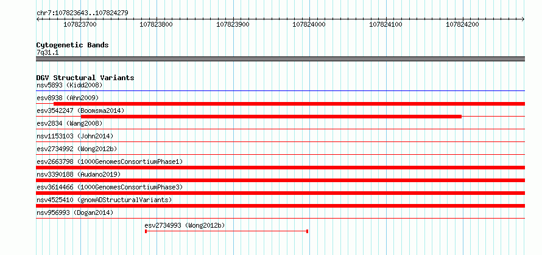Click the esv2834 (Wang2008) label
This screenshot has width=542, height=255.
pyautogui.click(x=69, y=123)
